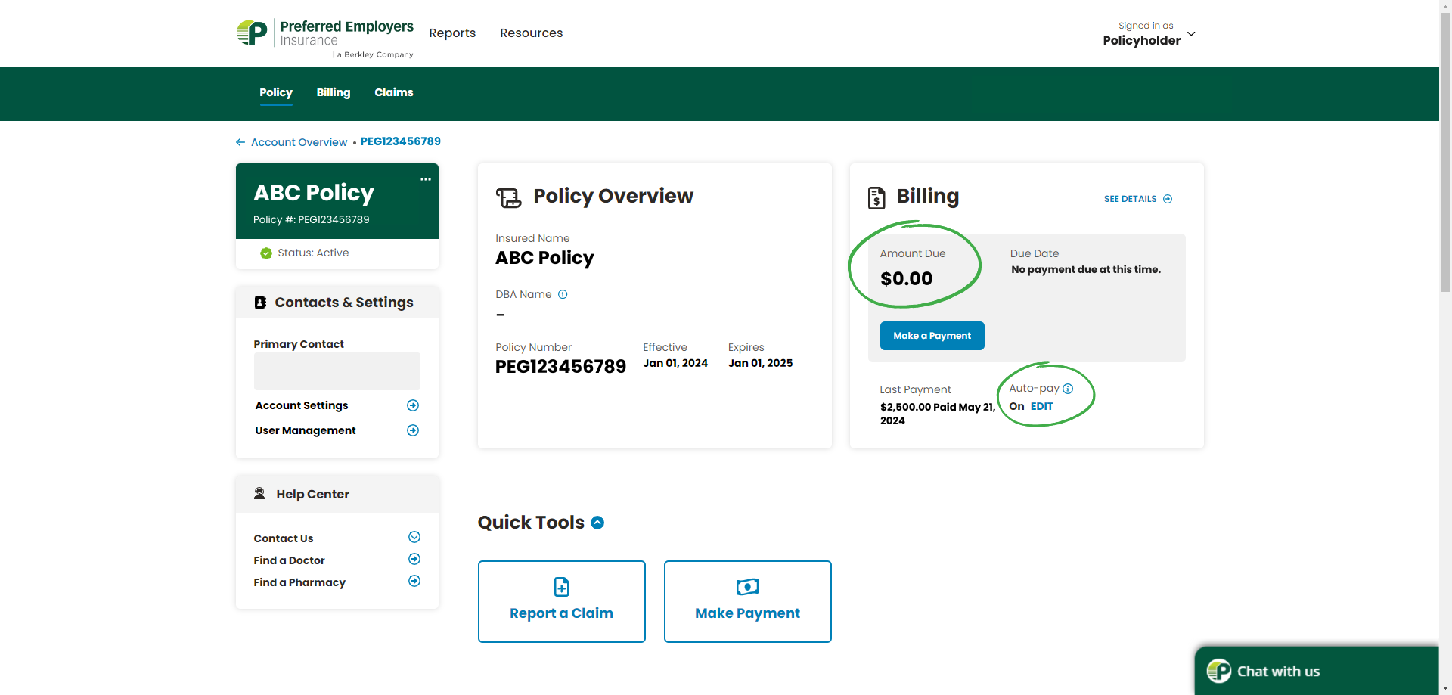The image size is (1452, 695).
Task: Click the back arrow beside Account Overview
Action: coord(240,141)
